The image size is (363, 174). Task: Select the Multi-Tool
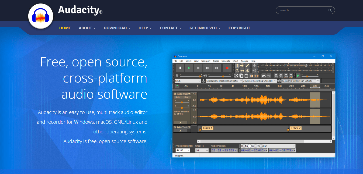coord(247,70)
